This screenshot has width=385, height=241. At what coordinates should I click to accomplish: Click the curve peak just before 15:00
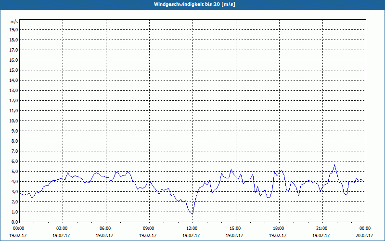(x=231, y=169)
